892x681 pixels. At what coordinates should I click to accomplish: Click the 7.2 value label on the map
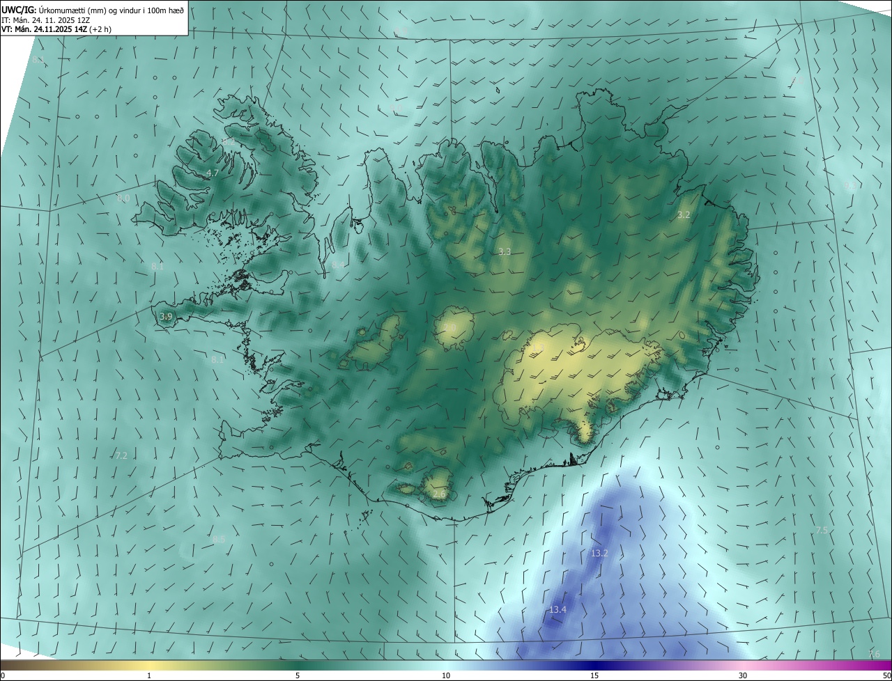coord(121,455)
